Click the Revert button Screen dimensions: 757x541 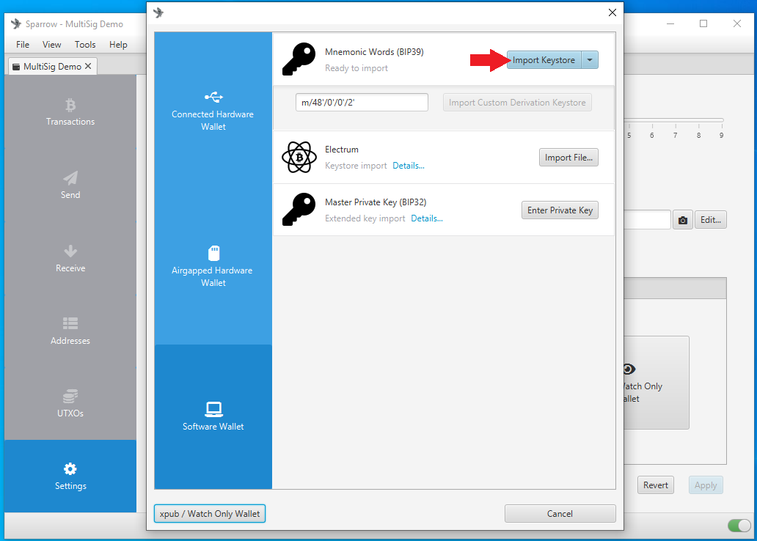(656, 485)
